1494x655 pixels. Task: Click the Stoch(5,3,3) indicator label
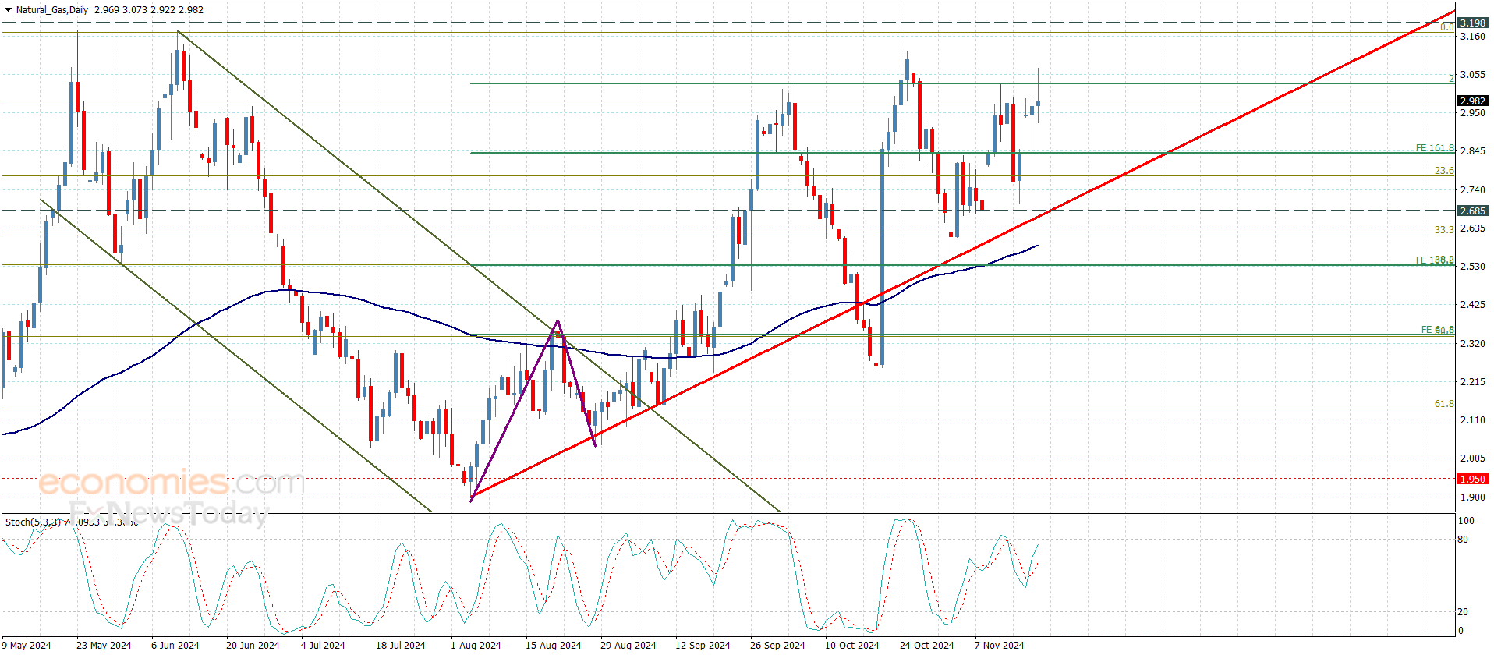(33, 522)
